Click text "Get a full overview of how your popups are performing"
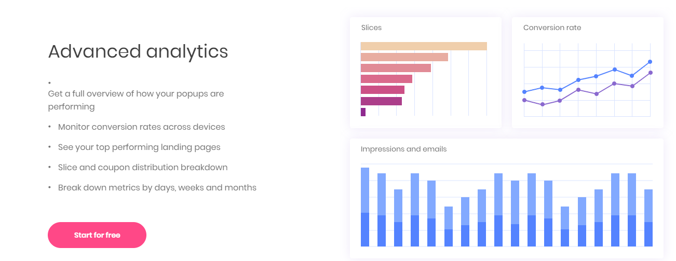 [x=136, y=100]
